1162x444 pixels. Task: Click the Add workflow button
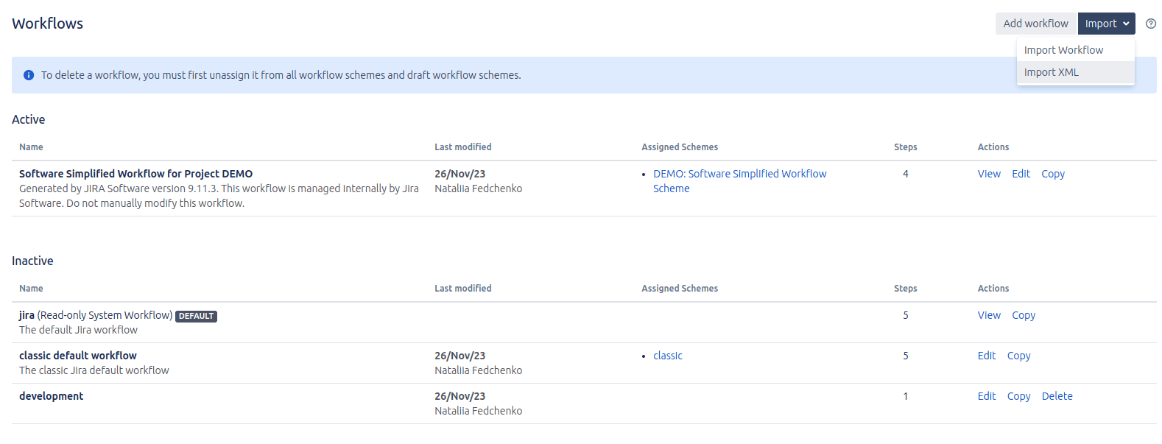pos(1035,24)
